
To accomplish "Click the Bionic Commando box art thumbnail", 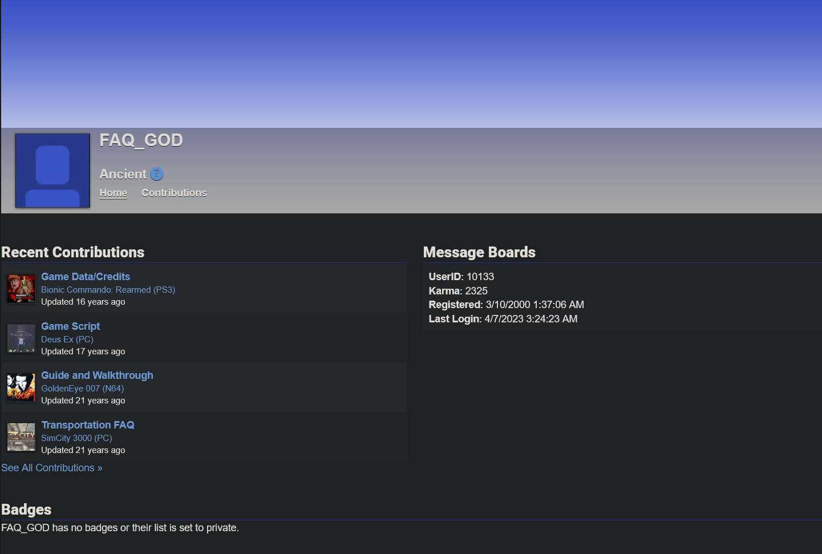I will coord(21,289).
